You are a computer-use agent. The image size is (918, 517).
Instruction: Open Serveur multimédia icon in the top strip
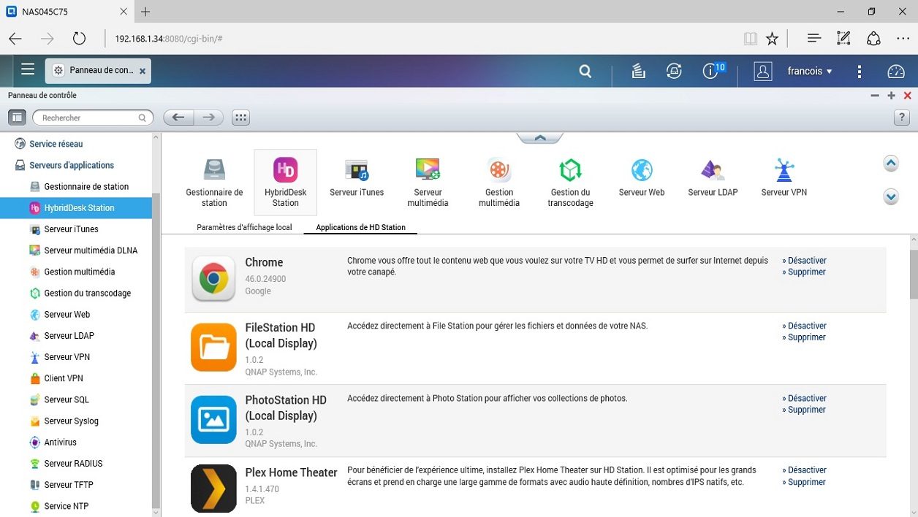(x=428, y=183)
